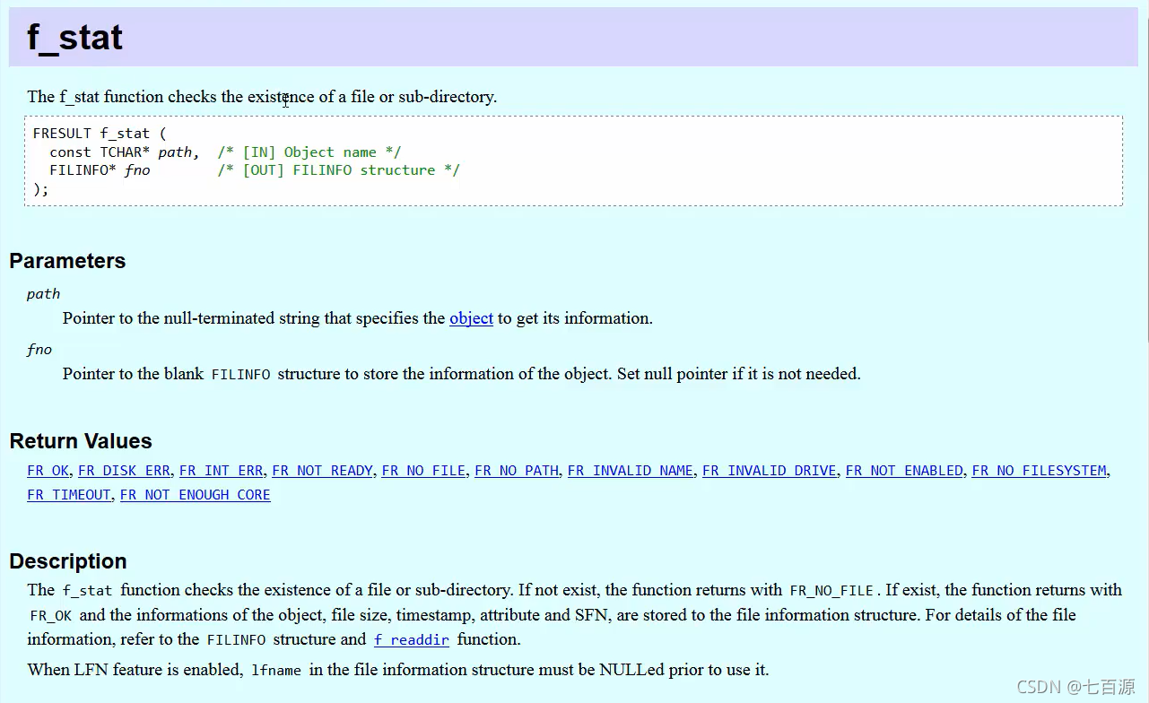Open the FR_DISK_ERR link
The width and height of the screenshot is (1149, 703).
point(124,471)
